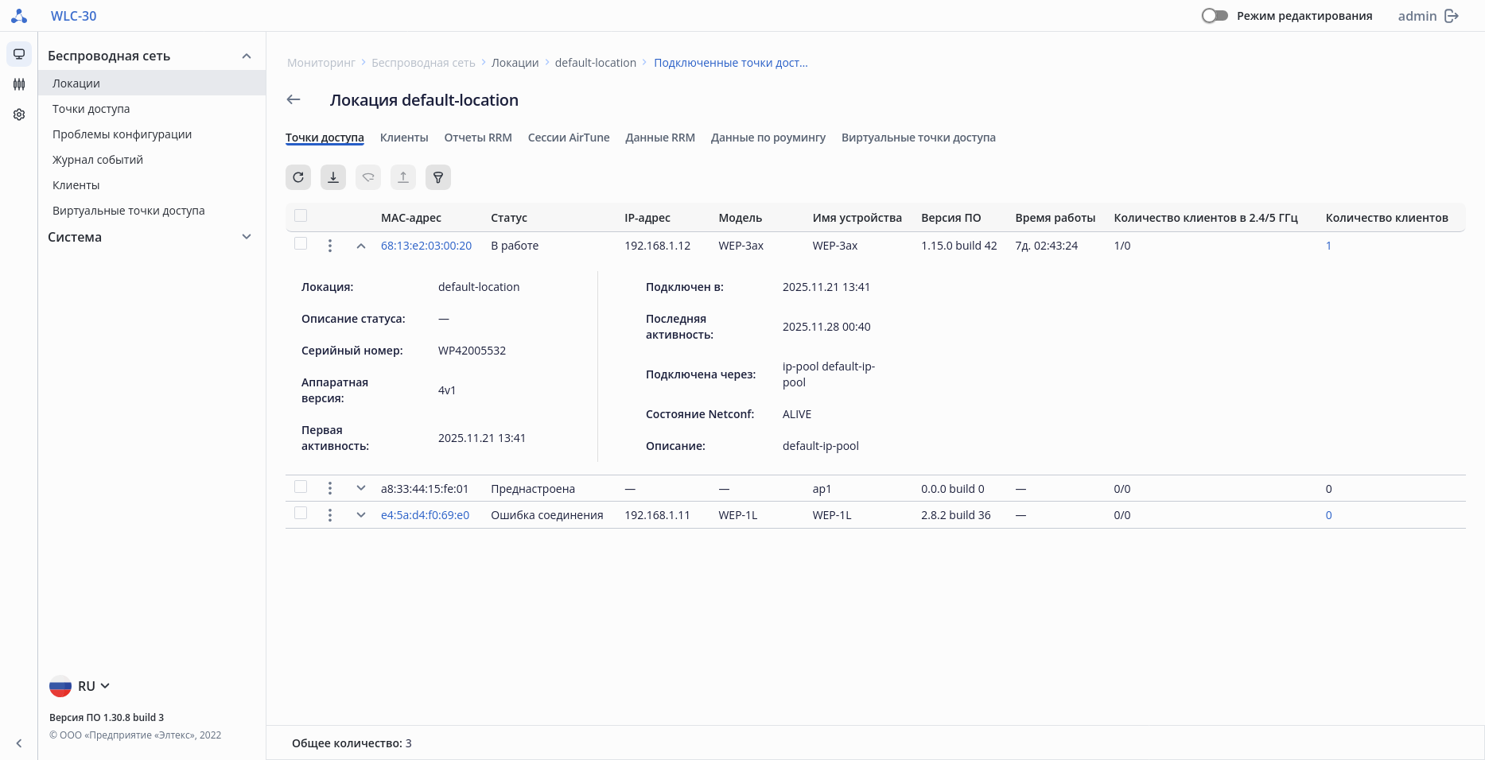
Task: Open the configuration sliders sidebar icon
Action: click(x=19, y=84)
